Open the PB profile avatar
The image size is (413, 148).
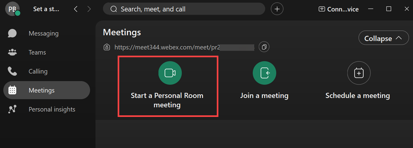click(12, 9)
